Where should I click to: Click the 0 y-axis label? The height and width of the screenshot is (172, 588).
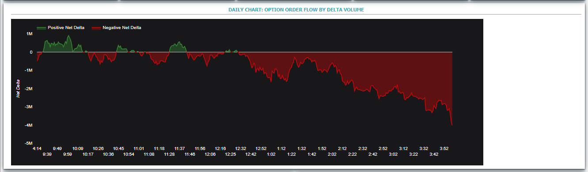pos(31,52)
